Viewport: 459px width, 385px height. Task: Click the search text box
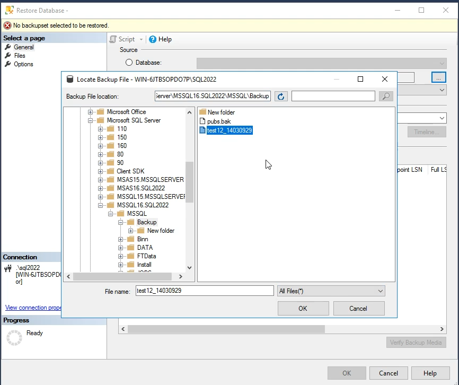tap(333, 96)
